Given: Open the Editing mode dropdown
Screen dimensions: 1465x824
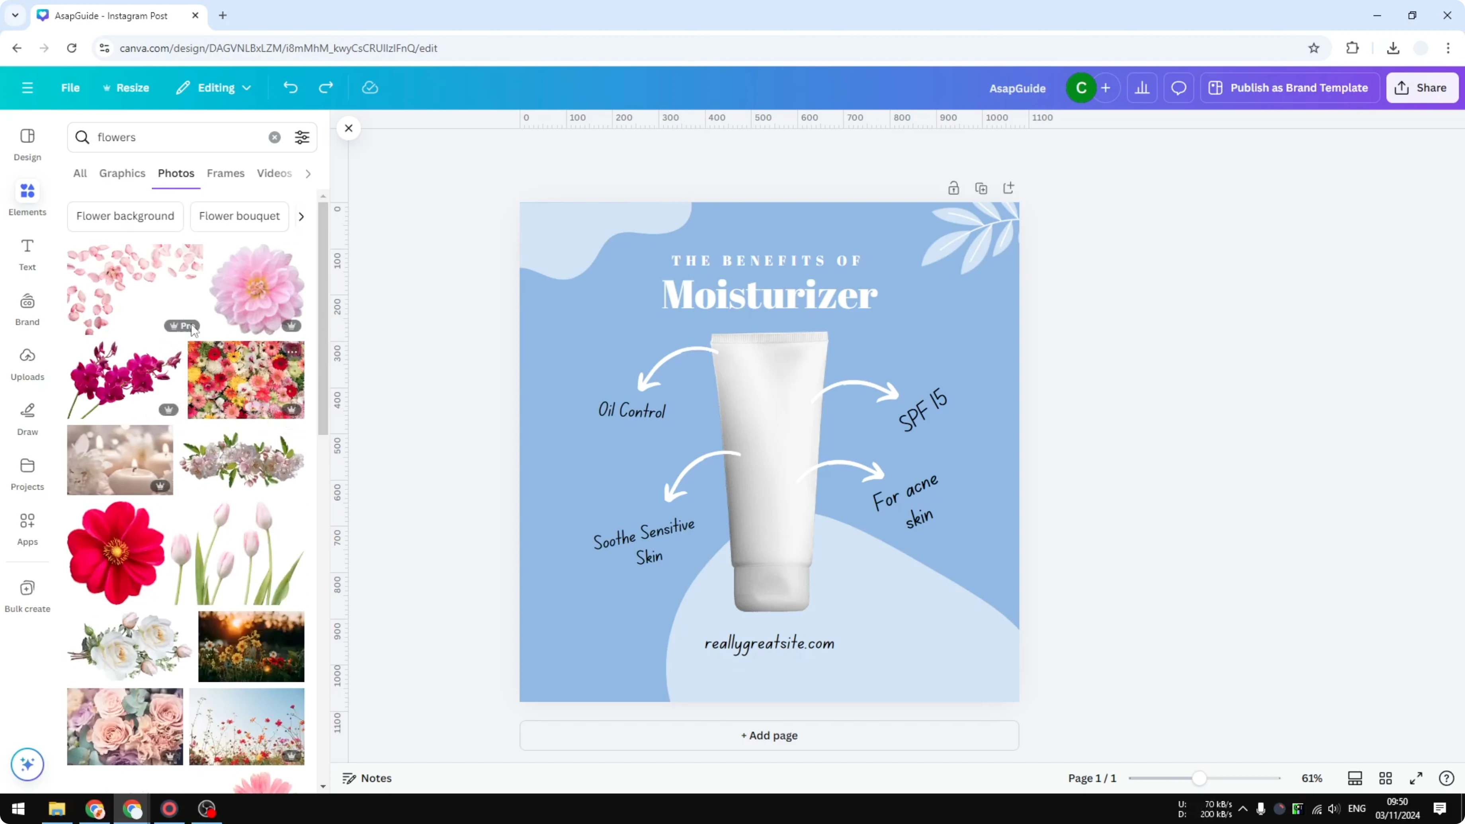Looking at the screenshot, I should [214, 87].
